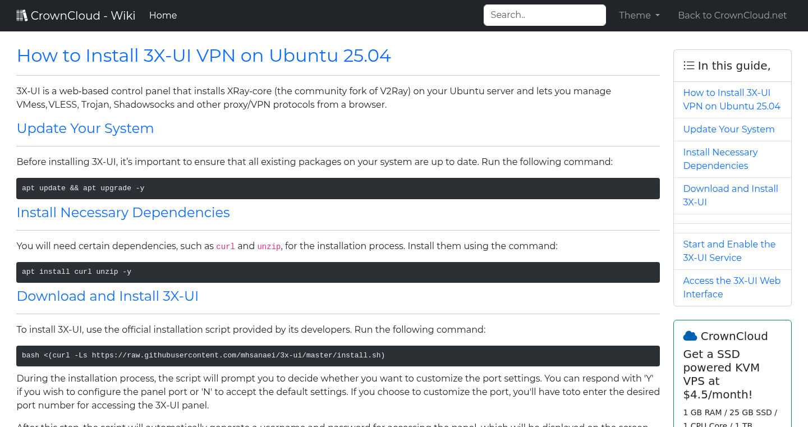Click the list icon beside 'In this guide,'
This screenshot has width=808, height=427.
pyautogui.click(x=688, y=65)
